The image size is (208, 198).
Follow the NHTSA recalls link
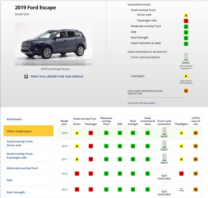(x=151, y=103)
